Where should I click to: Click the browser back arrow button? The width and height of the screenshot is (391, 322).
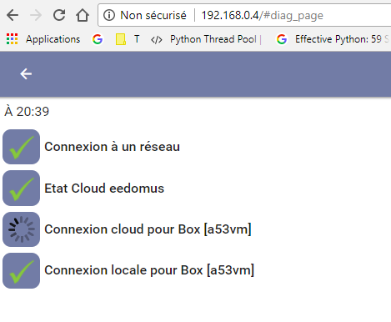point(13,15)
